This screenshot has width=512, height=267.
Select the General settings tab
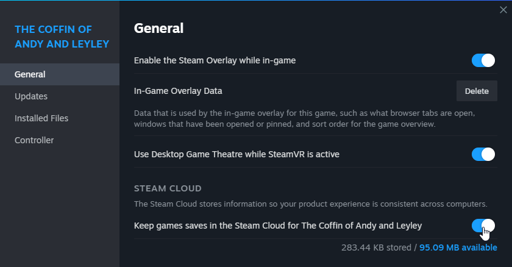[x=30, y=74]
